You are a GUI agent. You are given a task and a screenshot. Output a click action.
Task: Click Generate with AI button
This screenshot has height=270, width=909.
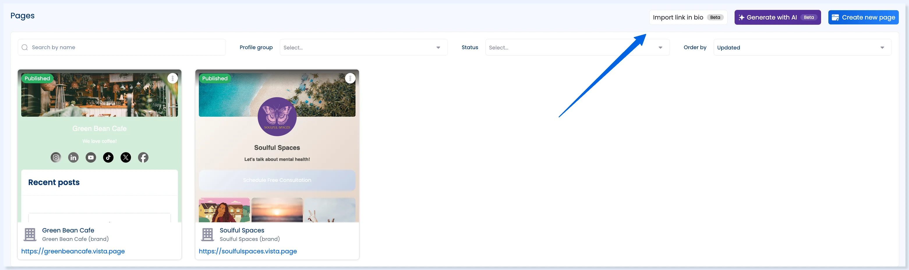tap(777, 17)
